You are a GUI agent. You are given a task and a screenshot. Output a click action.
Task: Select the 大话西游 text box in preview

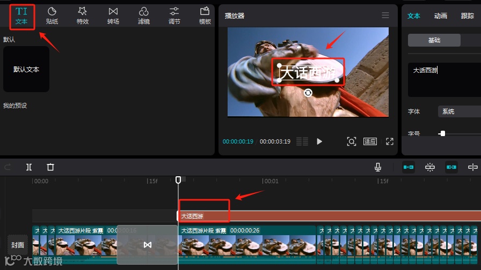pos(308,72)
